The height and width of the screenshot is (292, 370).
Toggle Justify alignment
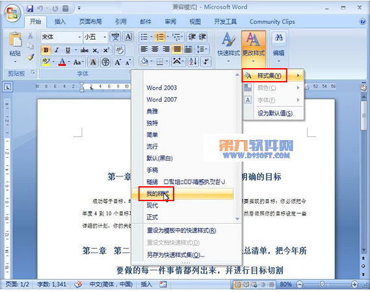click(x=177, y=49)
